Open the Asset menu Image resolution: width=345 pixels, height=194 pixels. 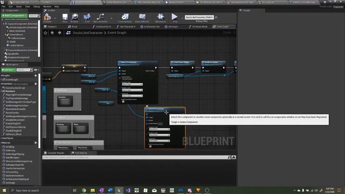click(19, 6)
